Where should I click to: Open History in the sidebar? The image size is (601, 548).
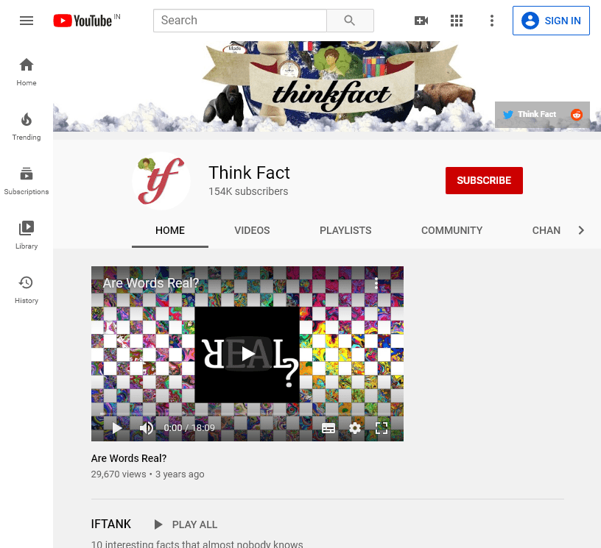tap(27, 290)
